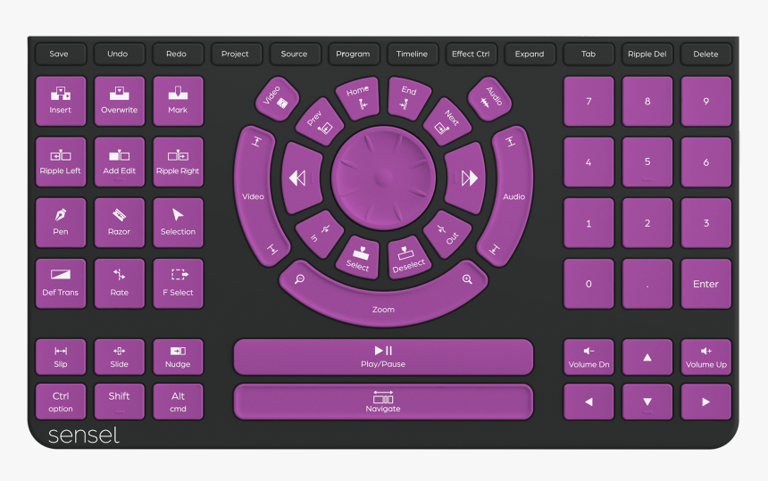Tap the fast-forward double-arrow key
The height and width of the screenshot is (481, 768).
pos(464,178)
